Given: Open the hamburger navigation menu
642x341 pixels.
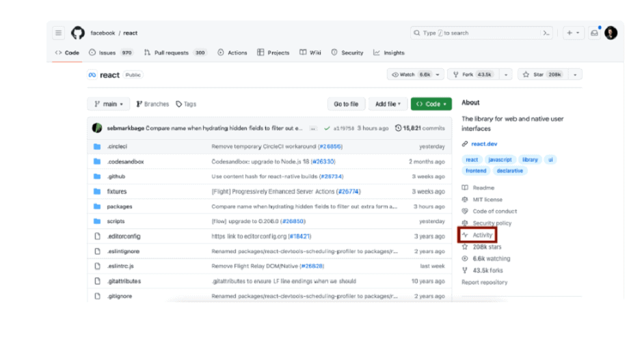Looking at the screenshot, I should tap(59, 33).
